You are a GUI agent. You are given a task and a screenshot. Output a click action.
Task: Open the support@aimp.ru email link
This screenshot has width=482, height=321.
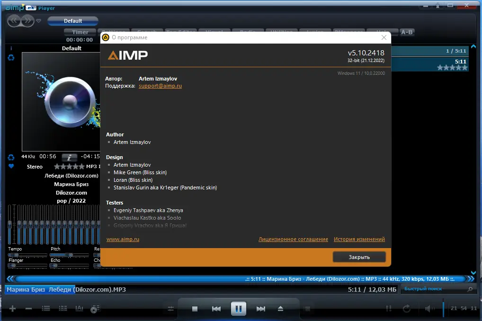pos(160,86)
